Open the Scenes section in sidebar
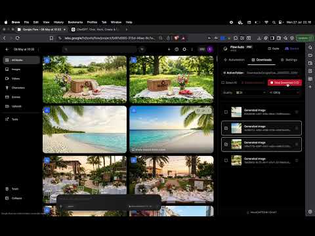The image size is (315, 236). point(22,97)
